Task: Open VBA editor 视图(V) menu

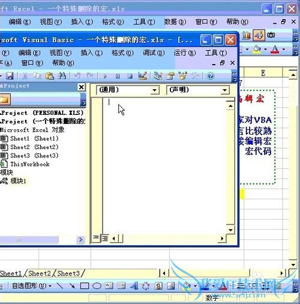Action: 61,53
